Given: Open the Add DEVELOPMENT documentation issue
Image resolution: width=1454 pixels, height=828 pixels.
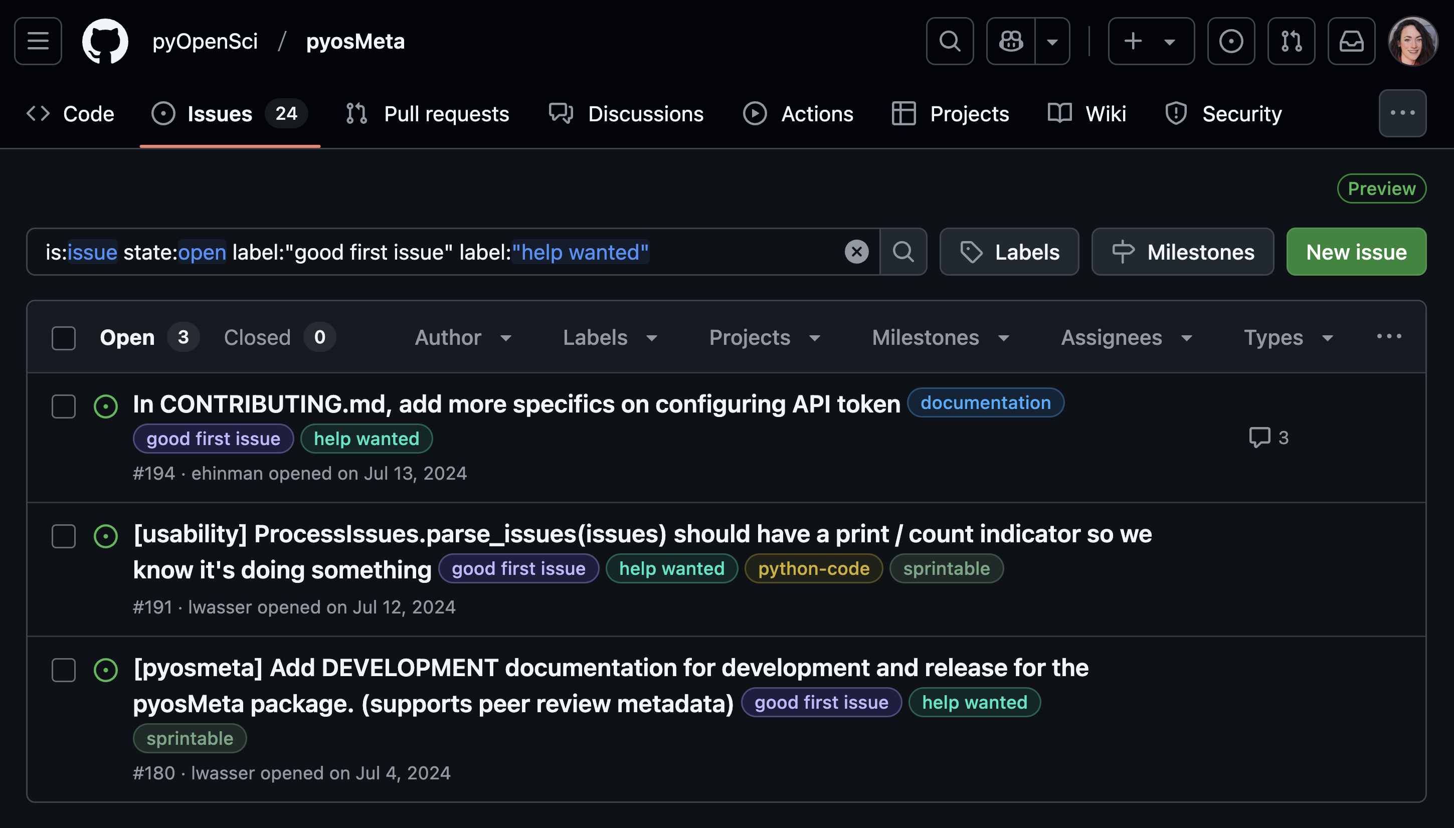Looking at the screenshot, I should (x=611, y=685).
